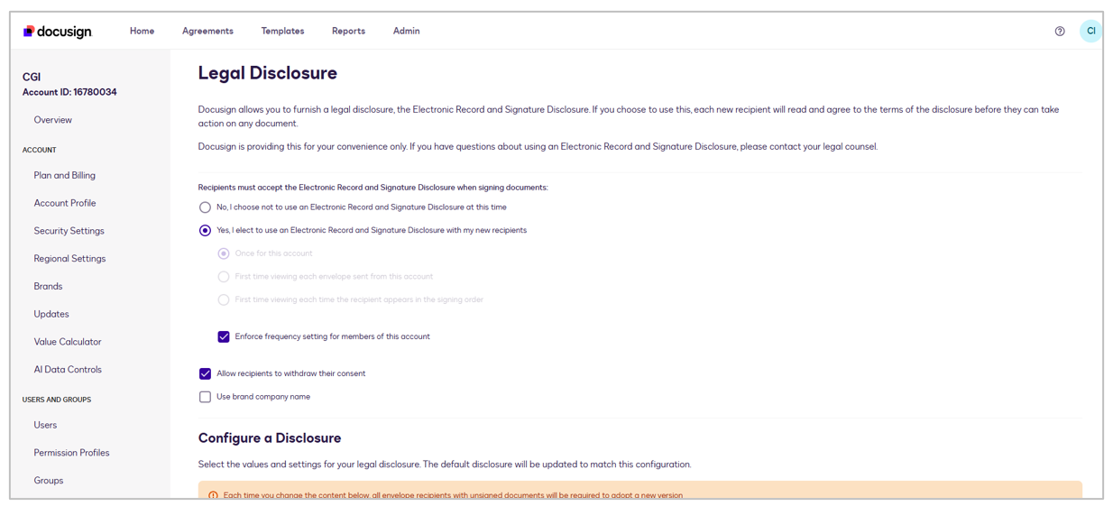Click the Docusign logo
This screenshot has width=1113, height=506.
(x=58, y=32)
